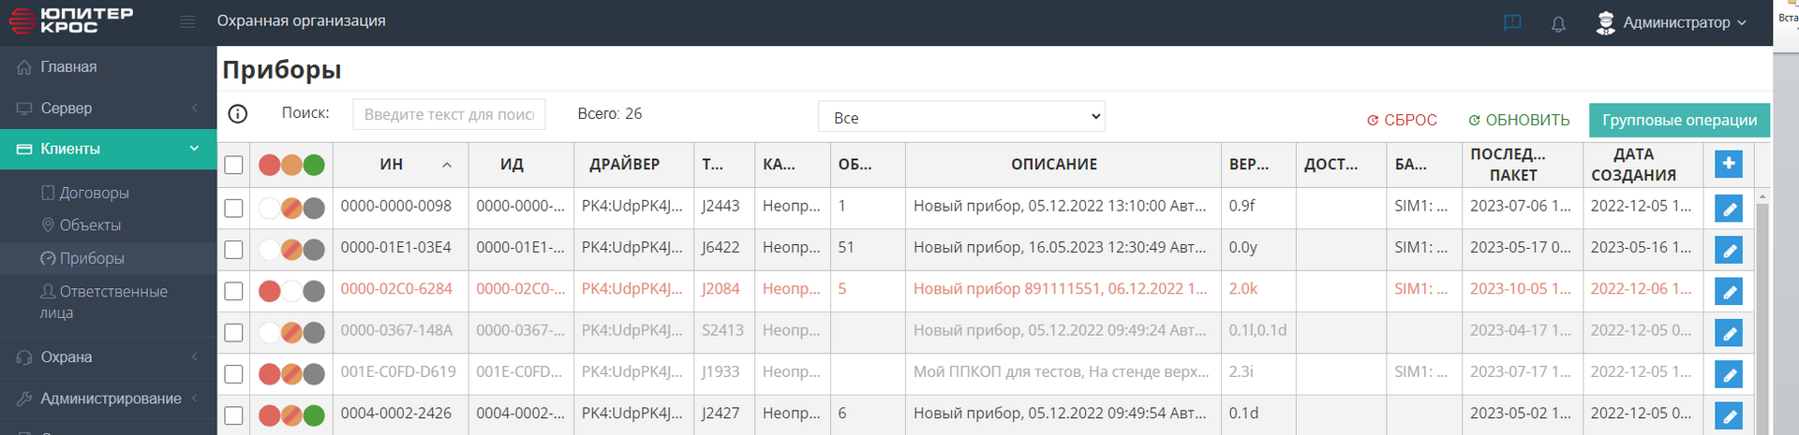Image resolution: width=1799 pixels, height=435 pixels.
Task: Click the red status circle in table header
Action: pos(269,165)
